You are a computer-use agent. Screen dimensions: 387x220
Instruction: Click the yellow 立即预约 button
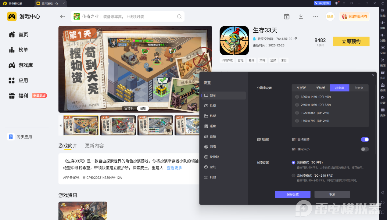(351, 41)
